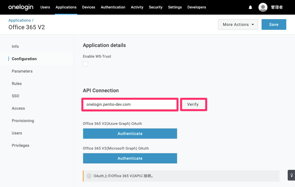Select the Users sidebar tab
295x187 pixels.
(x=17, y=133)
